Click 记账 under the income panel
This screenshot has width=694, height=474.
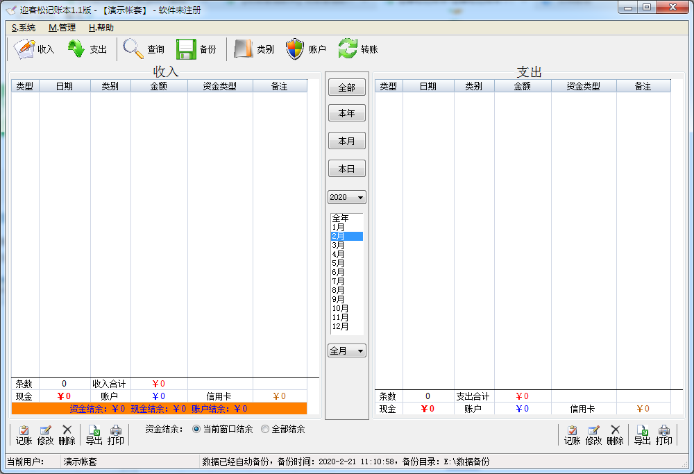coord(24,436)
